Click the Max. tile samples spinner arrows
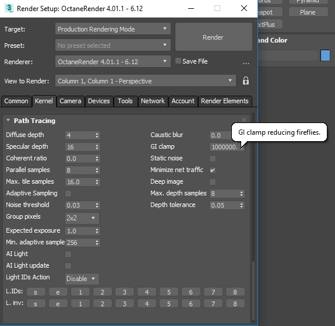 [97, 182]
